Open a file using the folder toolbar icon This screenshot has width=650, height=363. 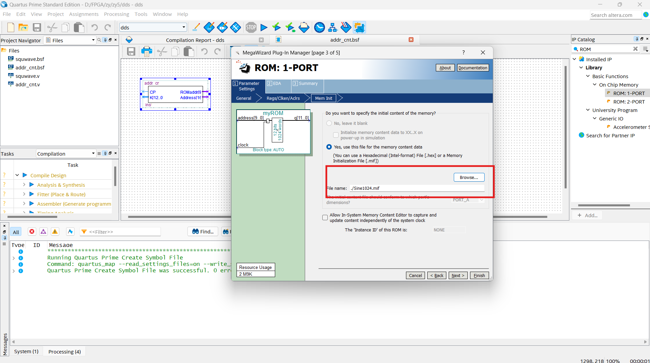pos(23,27)
